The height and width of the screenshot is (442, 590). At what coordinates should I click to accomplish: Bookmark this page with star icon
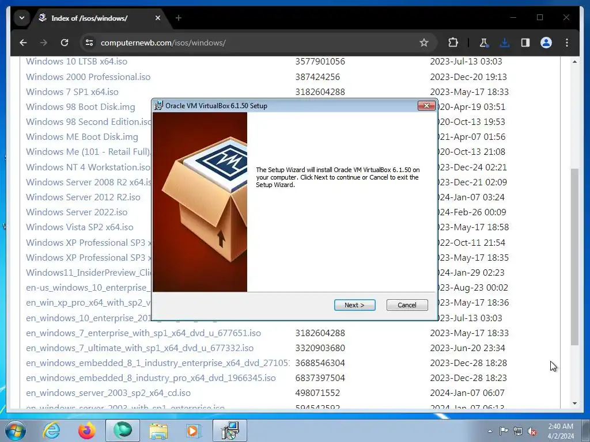[x=424, y=43]
